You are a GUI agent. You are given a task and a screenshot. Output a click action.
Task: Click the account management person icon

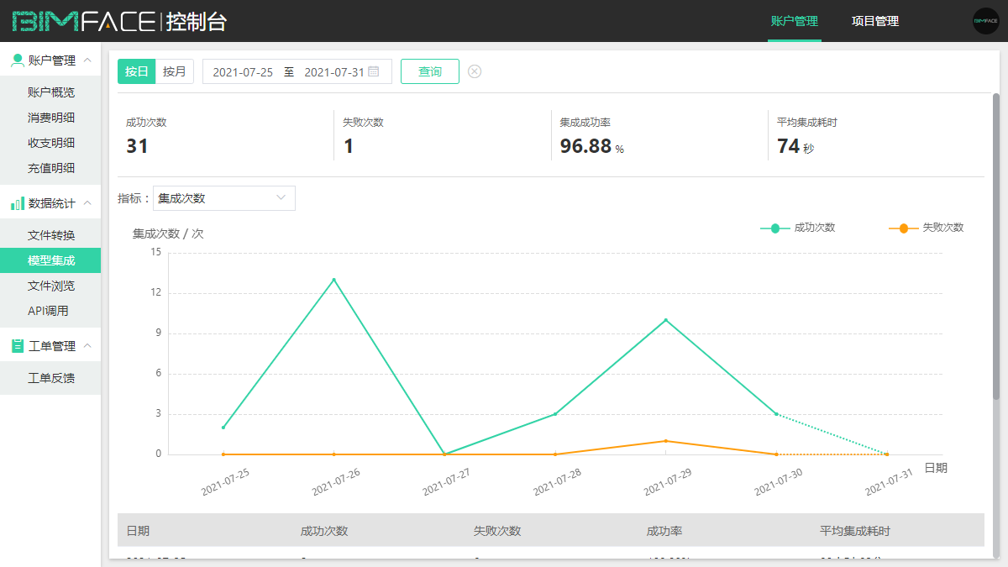[17, 60]
